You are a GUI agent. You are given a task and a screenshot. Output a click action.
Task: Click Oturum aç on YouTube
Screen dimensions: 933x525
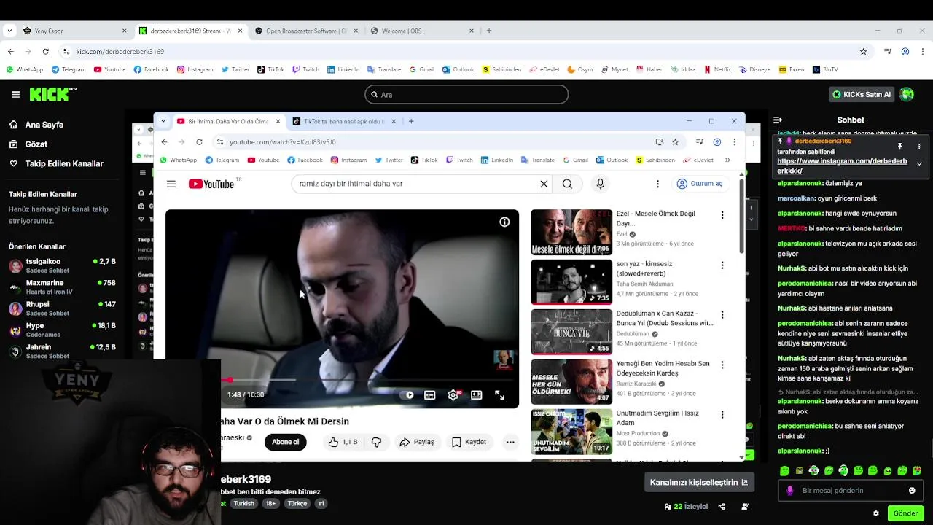700,184
